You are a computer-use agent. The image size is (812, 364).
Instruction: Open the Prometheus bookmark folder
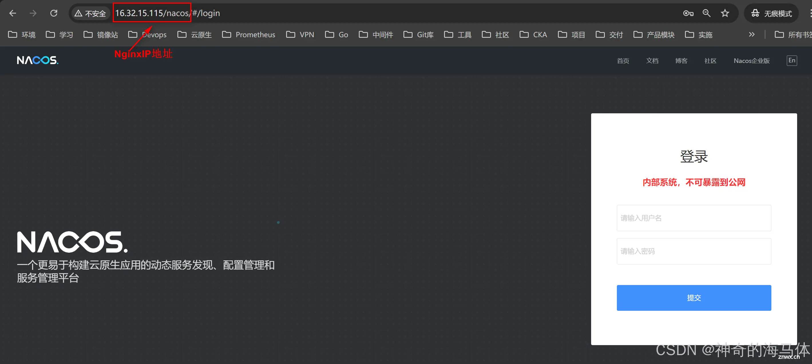point(248,34)
